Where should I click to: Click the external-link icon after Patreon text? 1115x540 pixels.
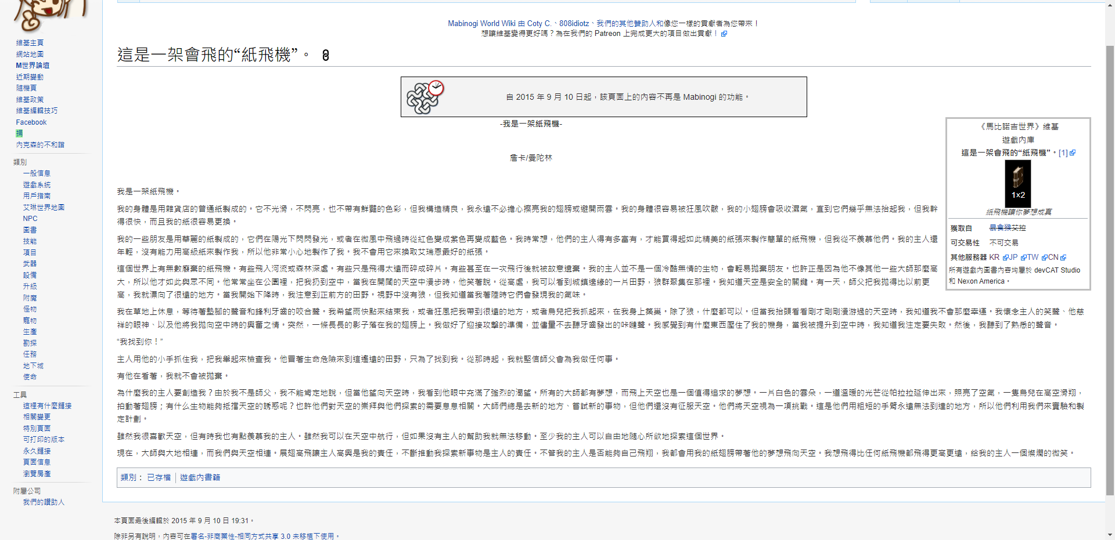point(724,34)
